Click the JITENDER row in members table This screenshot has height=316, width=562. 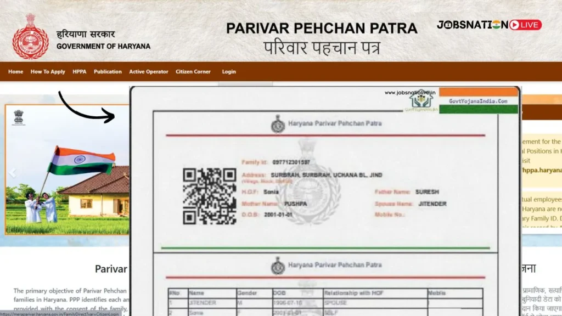coord(325,303)
